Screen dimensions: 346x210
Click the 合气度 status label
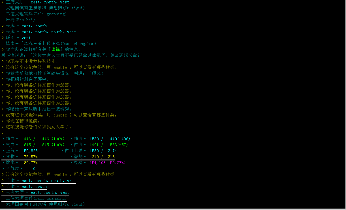tap(12, 169)
